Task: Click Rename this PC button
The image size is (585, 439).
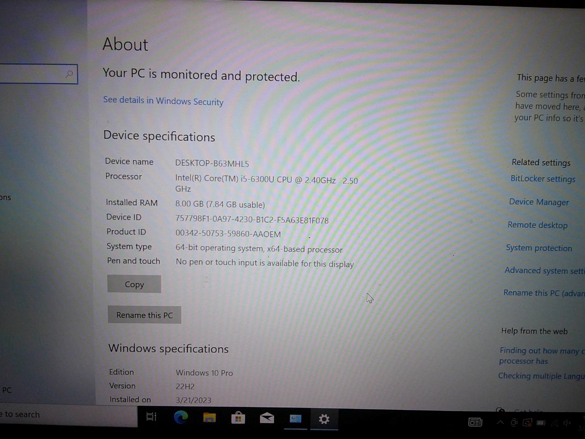Action: click(144, 315)
